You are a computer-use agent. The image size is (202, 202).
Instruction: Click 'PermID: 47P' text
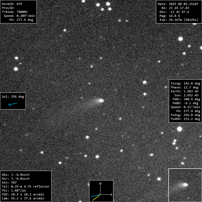point(12,4)
